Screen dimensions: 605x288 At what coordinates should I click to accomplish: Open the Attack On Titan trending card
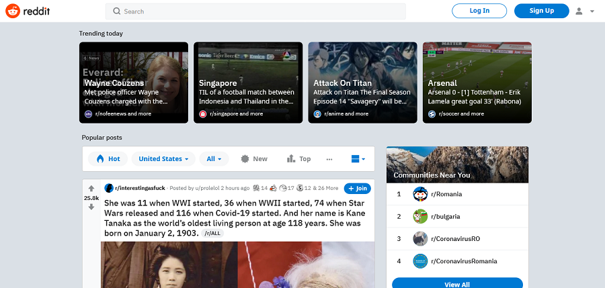pos(363,83)
